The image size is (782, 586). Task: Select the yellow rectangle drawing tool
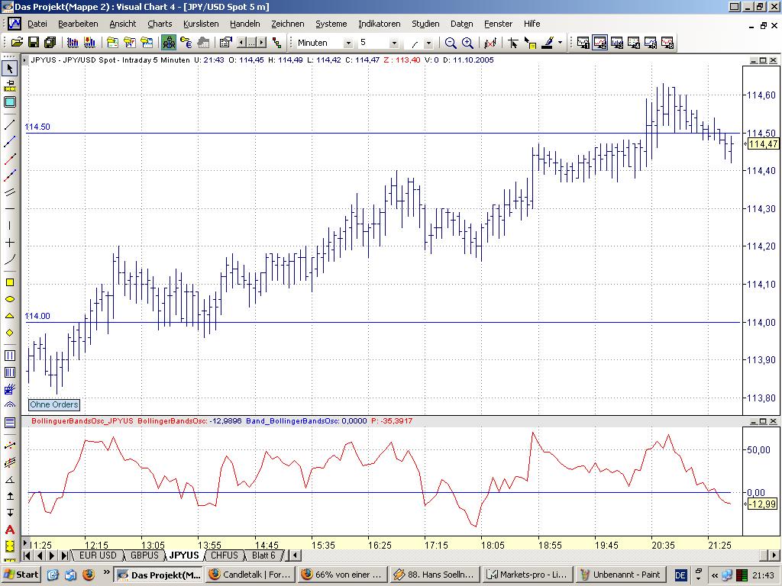click(x=10, y=282)
